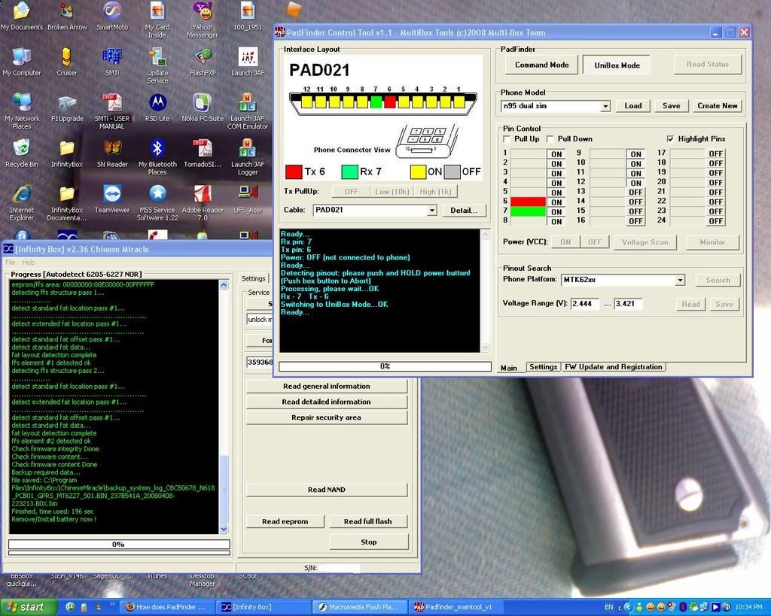Switch to the Infinity Box Settings tab
This screenshot has width=771, height=616.
(x=253, y=278)
